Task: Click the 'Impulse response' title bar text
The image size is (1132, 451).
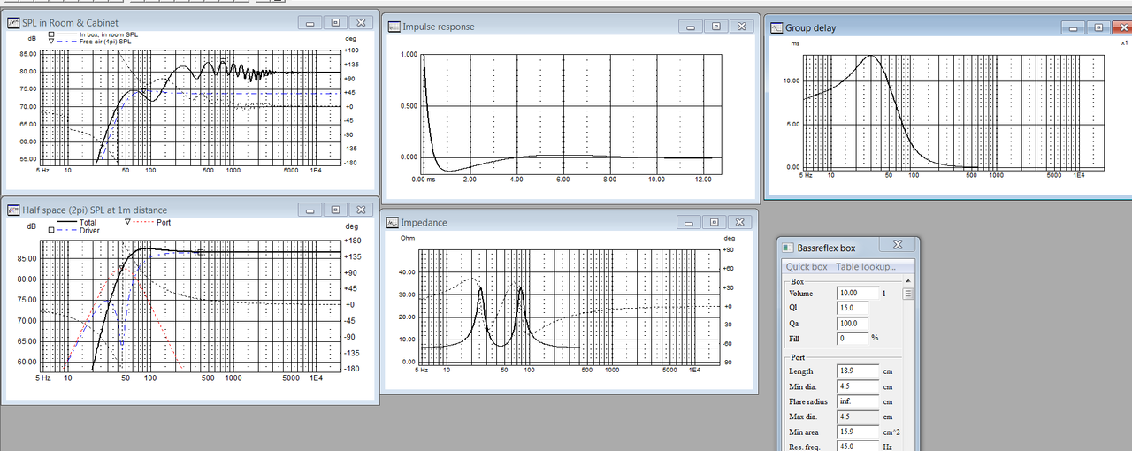Action: click(x=439, y=27)
